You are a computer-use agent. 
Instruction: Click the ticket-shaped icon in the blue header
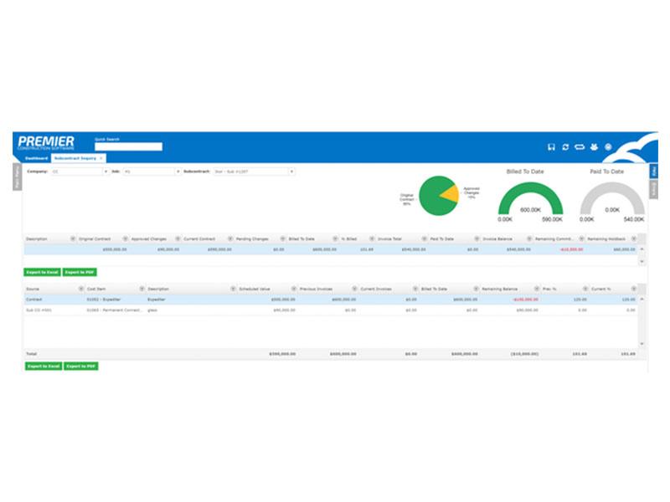point(580,147)
